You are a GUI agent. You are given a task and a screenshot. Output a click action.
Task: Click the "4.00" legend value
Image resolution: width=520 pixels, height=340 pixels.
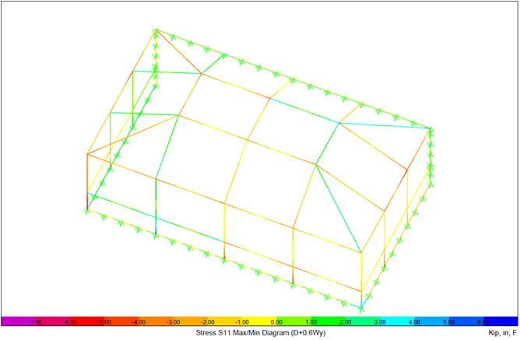pos(415,322)
